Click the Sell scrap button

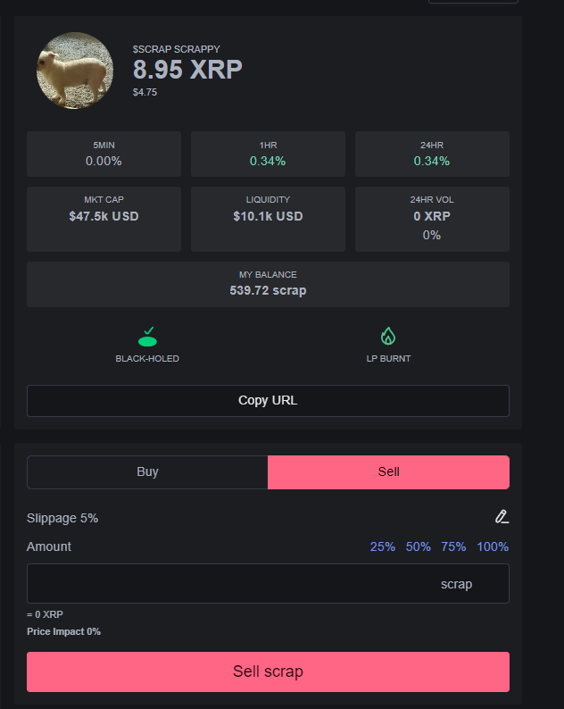(x=268, y=671)
